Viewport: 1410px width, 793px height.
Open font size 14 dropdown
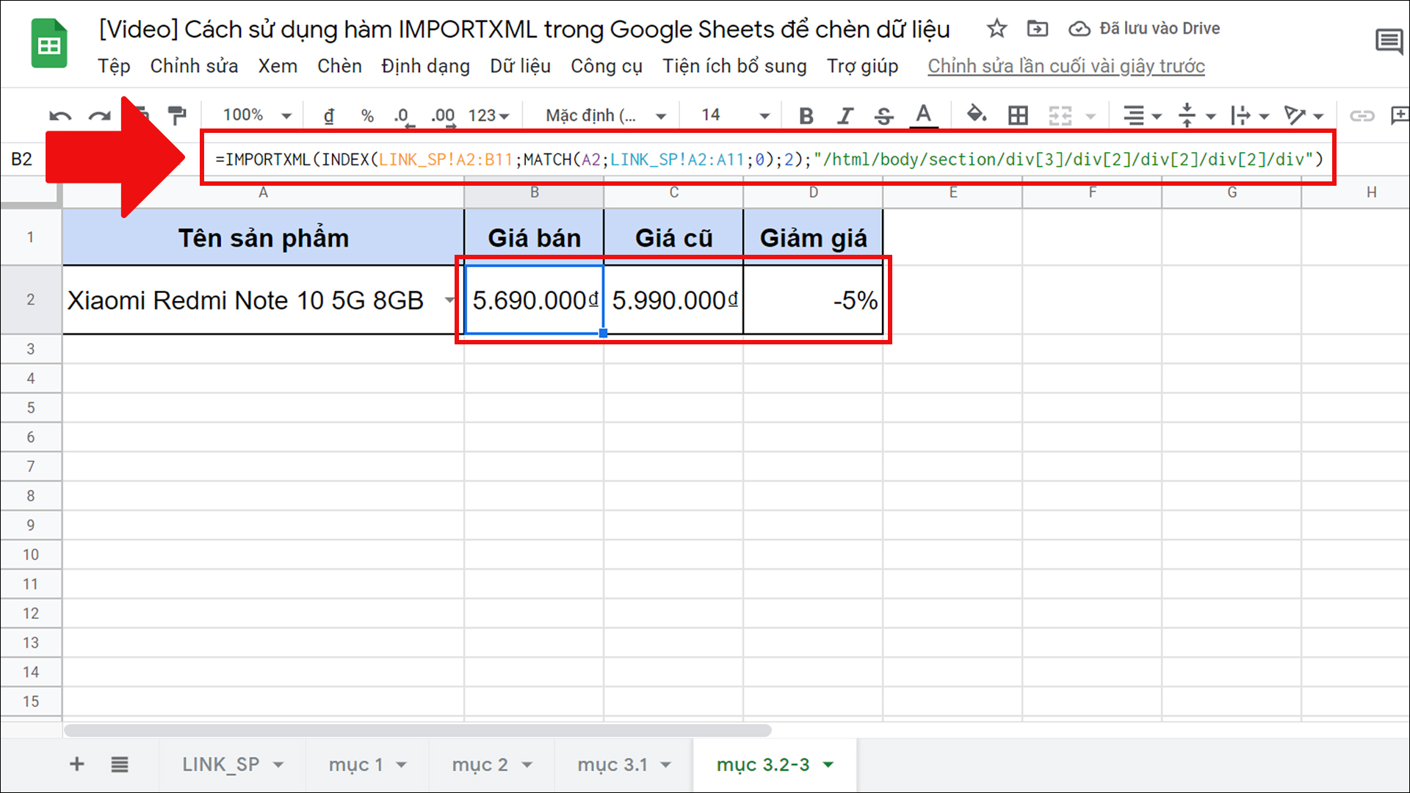[x=735, y=115]
